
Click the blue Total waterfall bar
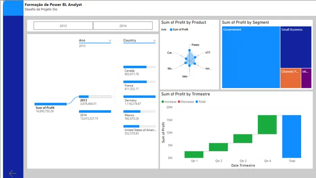click(x=292, y=136)
